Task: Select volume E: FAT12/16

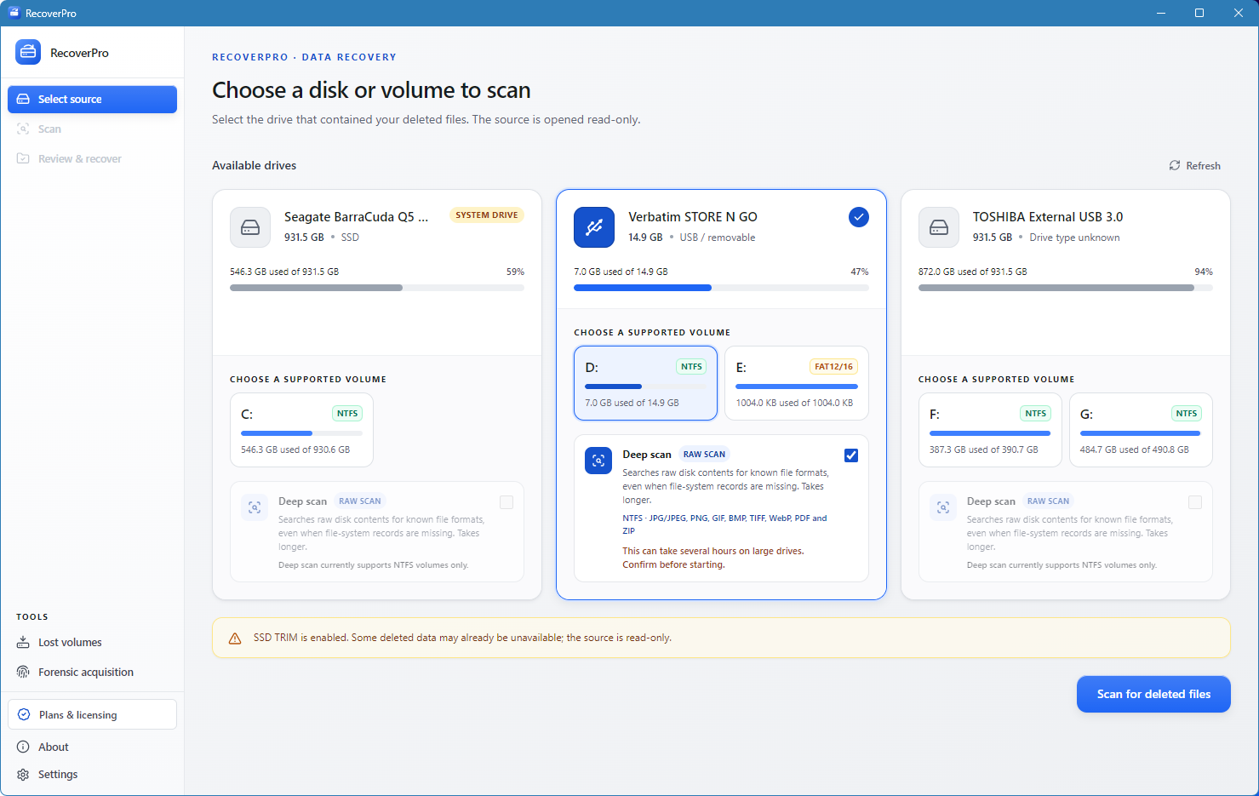Action: [797, 383]
